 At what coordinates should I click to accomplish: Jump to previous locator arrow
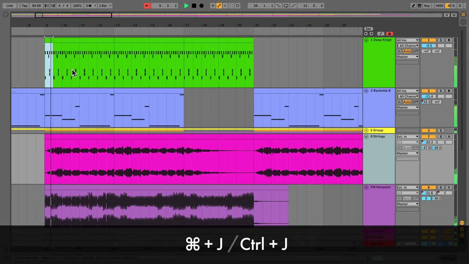(366, 34)
